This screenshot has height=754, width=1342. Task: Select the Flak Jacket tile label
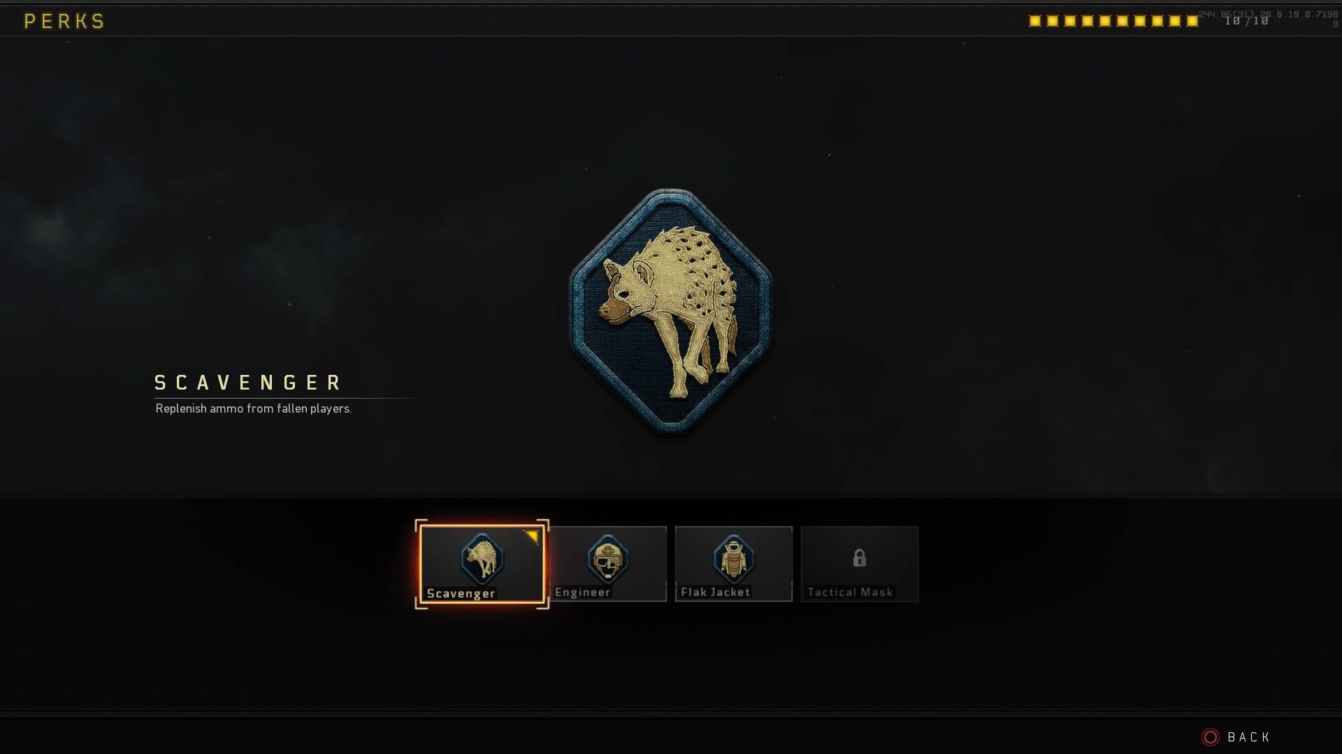click(715, 592)
